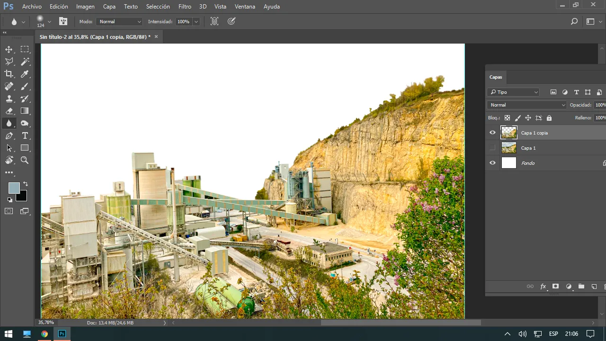Toggle pressure for size icon in options bar
This screenshot has width=606, height=341.
[x=232, y=21]
